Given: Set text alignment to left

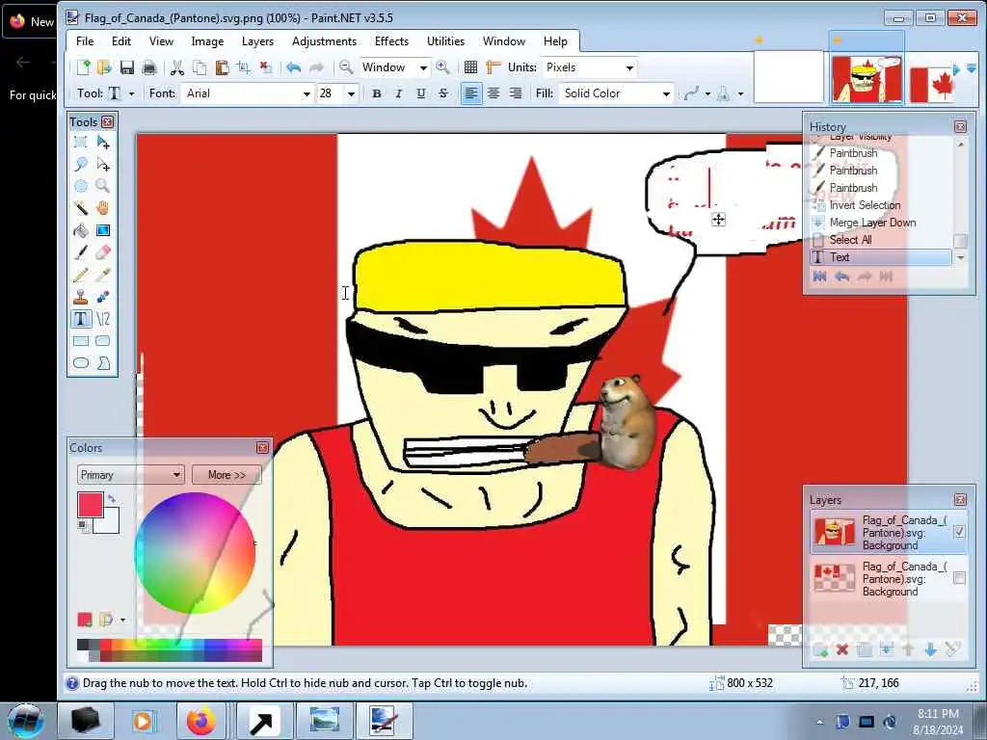Looking at the screenshot, I should (x=470, y=93).
